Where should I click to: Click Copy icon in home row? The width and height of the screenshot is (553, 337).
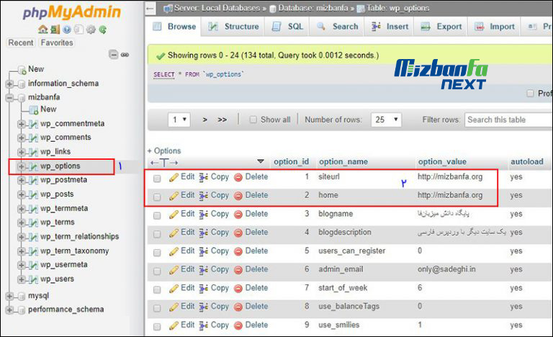click(x=203, y=195)
